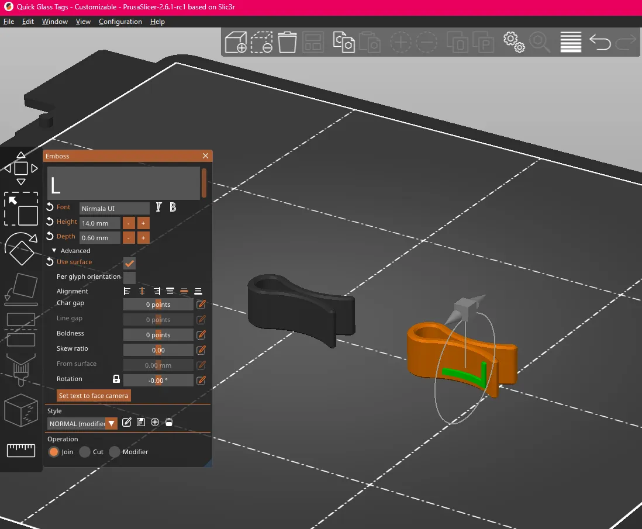Screen dimensions: 642x529
Task: Open the Place on face tool
Action: (x=21, y=289)
